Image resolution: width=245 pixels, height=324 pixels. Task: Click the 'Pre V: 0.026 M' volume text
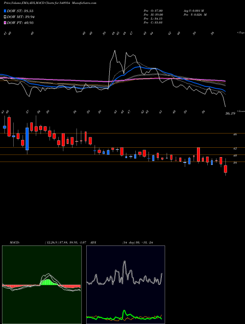tap(195, 15)
